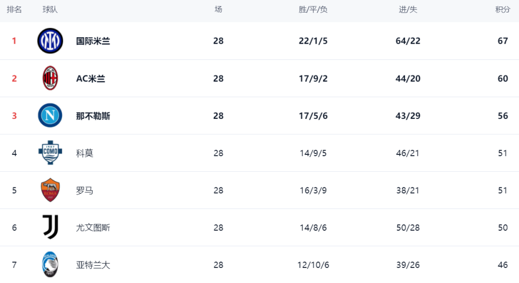This screenshot has height=283, width=519.
Task: Click the Roma club crest
Action: pyautogui.click(x=50, y=190)
